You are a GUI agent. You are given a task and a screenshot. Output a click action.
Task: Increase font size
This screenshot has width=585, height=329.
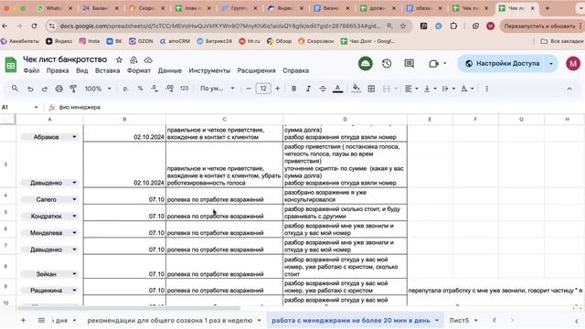tap(278, 89)
